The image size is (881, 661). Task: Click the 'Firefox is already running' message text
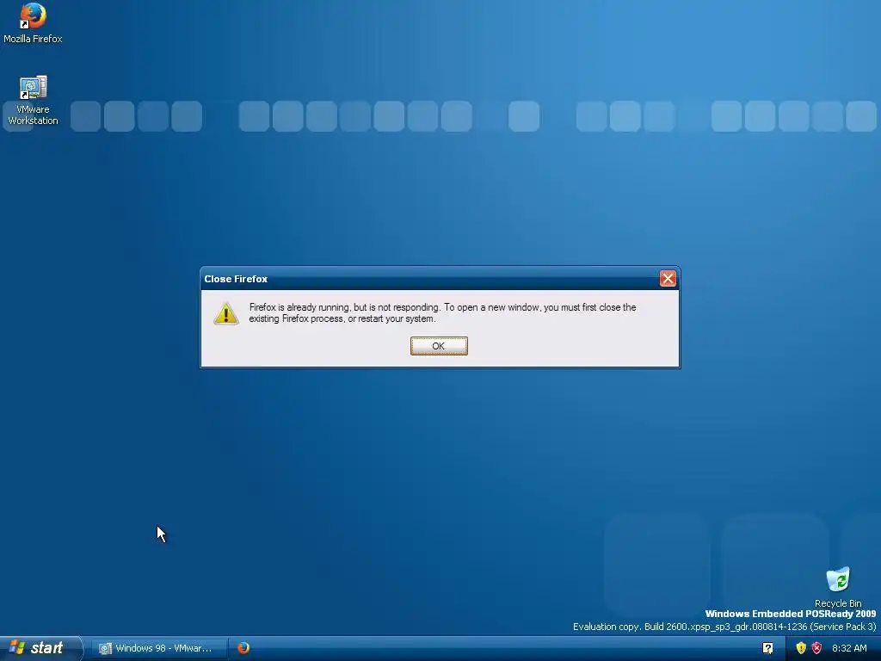(442, 313)
